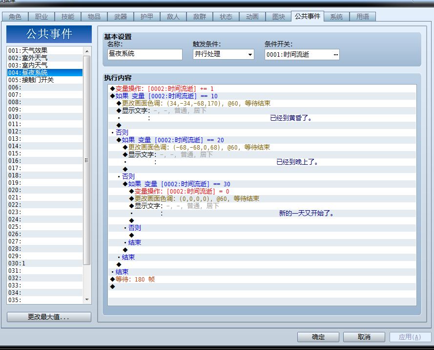Select the 已经到晚上了。 text line
Viewport: 434px width, 350px height.
(262, 162)
